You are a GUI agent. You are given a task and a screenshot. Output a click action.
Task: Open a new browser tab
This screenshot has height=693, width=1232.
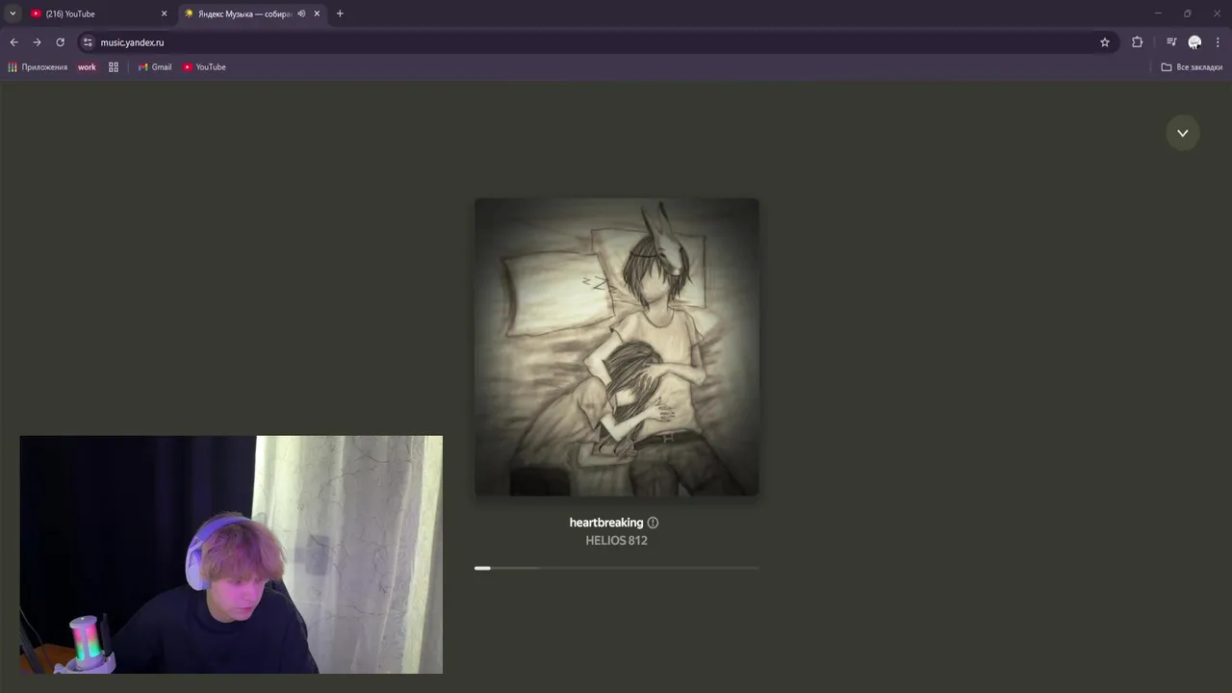[x=340, y=13]
